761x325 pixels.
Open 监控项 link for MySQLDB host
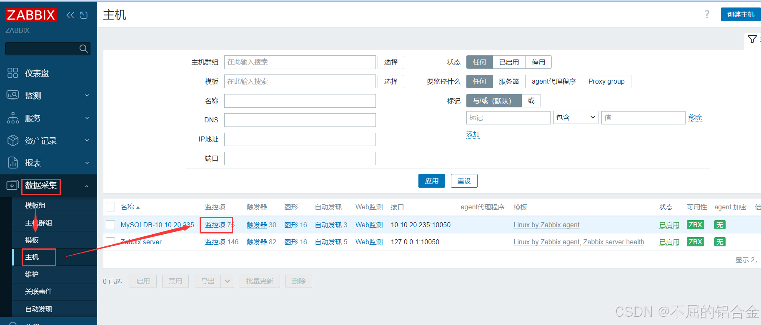(215, 225)
